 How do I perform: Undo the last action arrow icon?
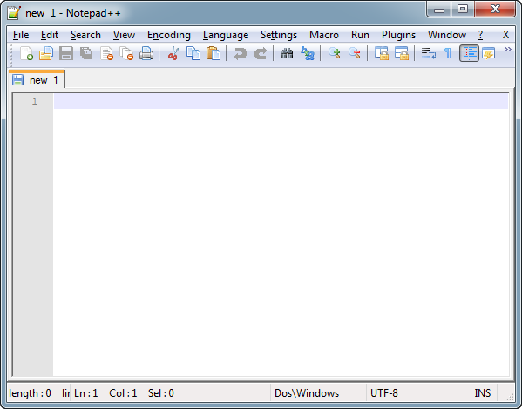click(x=240, y=53)
